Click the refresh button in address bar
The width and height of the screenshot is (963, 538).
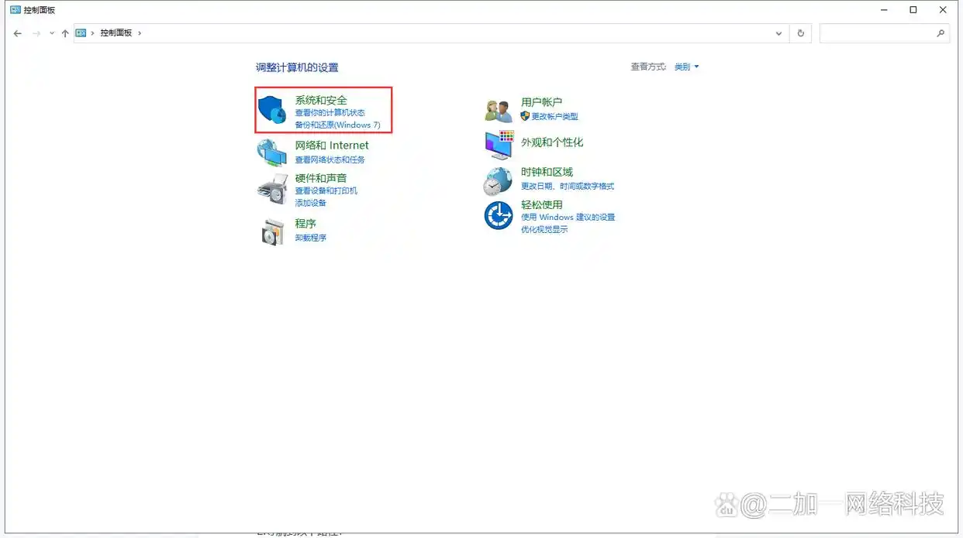(x=800, y=33)
